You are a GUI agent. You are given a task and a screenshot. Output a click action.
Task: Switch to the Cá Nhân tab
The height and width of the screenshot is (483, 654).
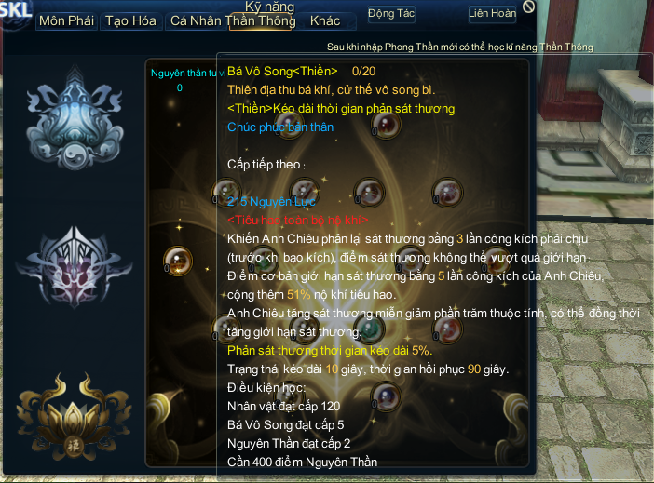[196, 20]
